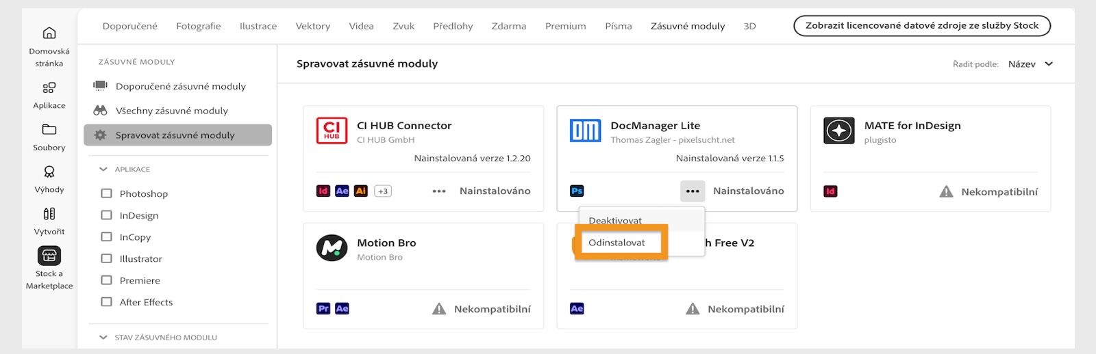Open Stock a Marketplace icon
Screen dimensions: 1096x354
pos(49,256)
